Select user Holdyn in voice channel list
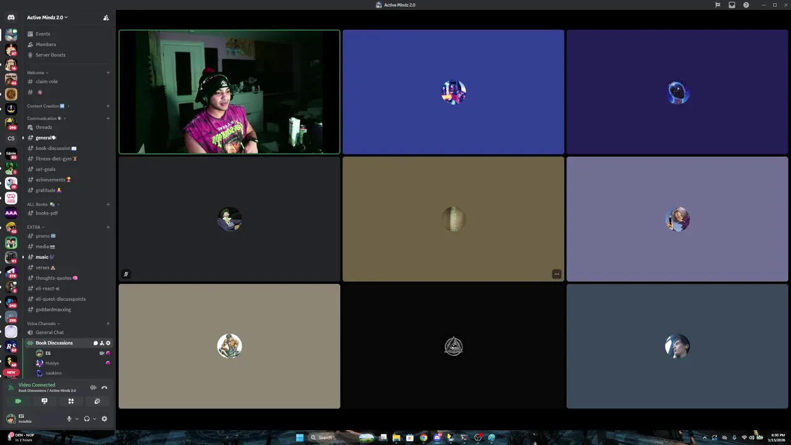The width and height of the screenshot is (791, 445). pyautogui.click(x=73, y=363)
